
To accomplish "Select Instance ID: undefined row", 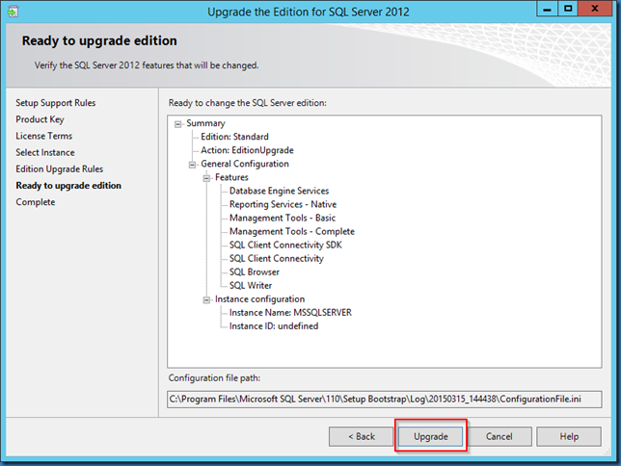I will point(274,326).
